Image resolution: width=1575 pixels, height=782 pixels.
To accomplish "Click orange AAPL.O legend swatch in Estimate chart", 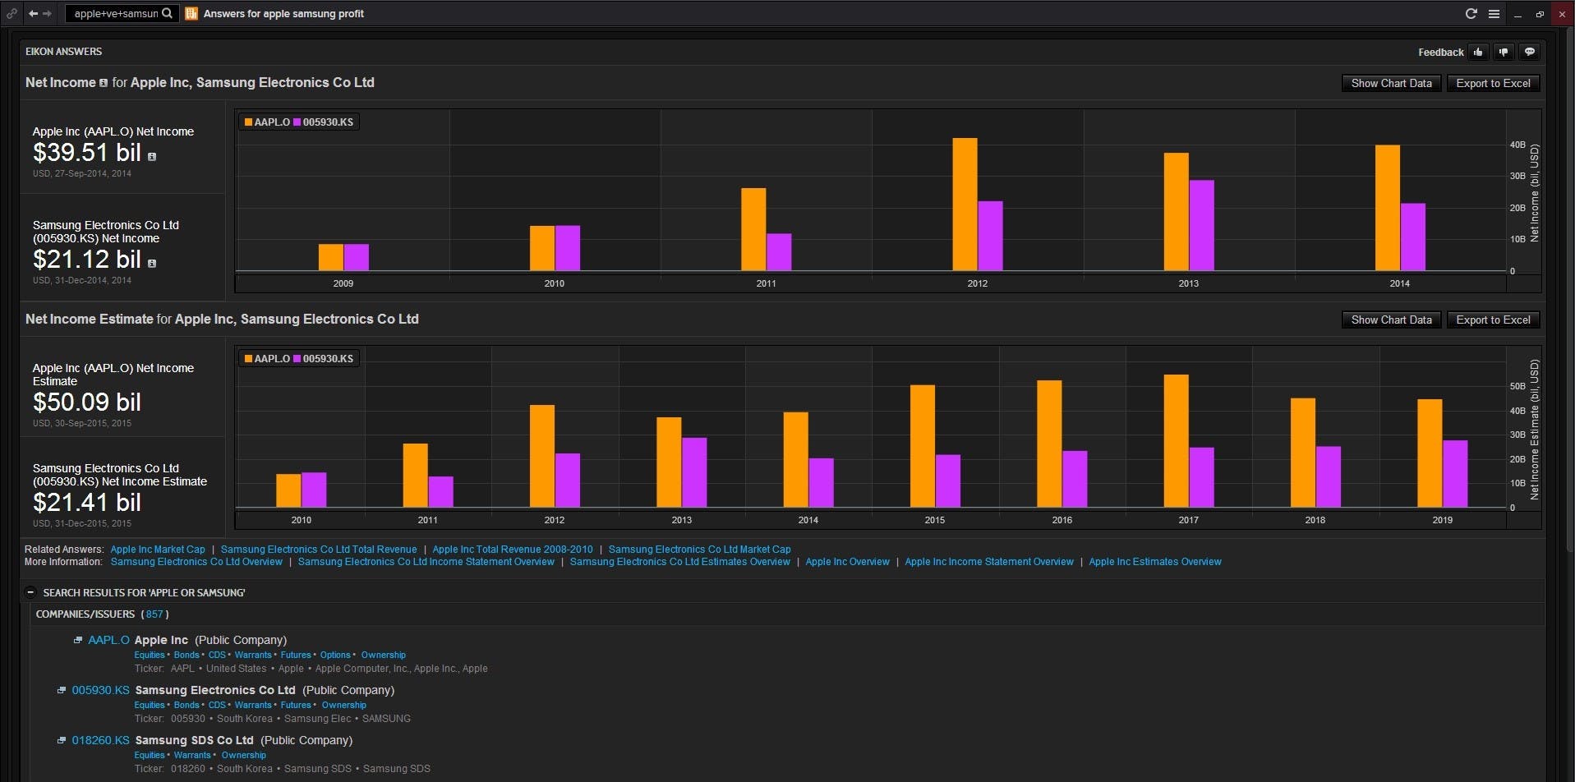I will [x=248, y=359].
